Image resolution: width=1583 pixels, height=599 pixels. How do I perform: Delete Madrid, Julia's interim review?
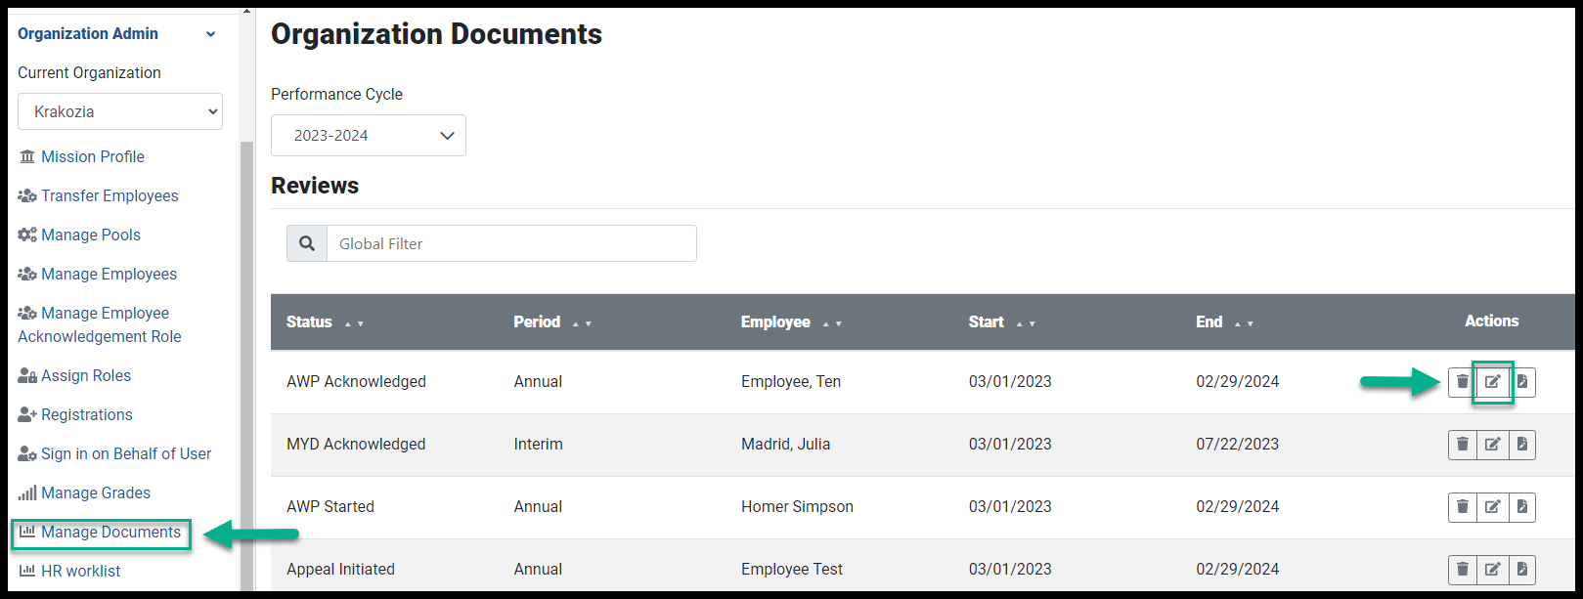pos(1463,445)
